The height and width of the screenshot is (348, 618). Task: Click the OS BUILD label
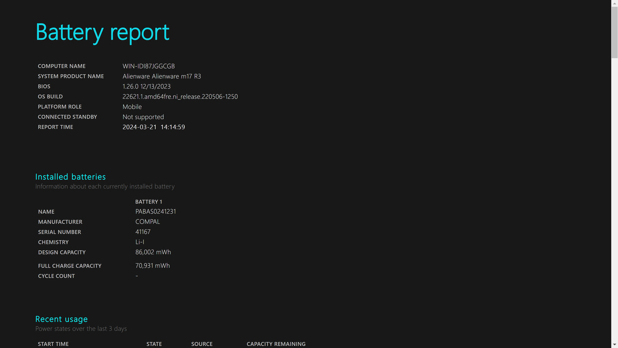pyautogui.click(x=50, y=97)
